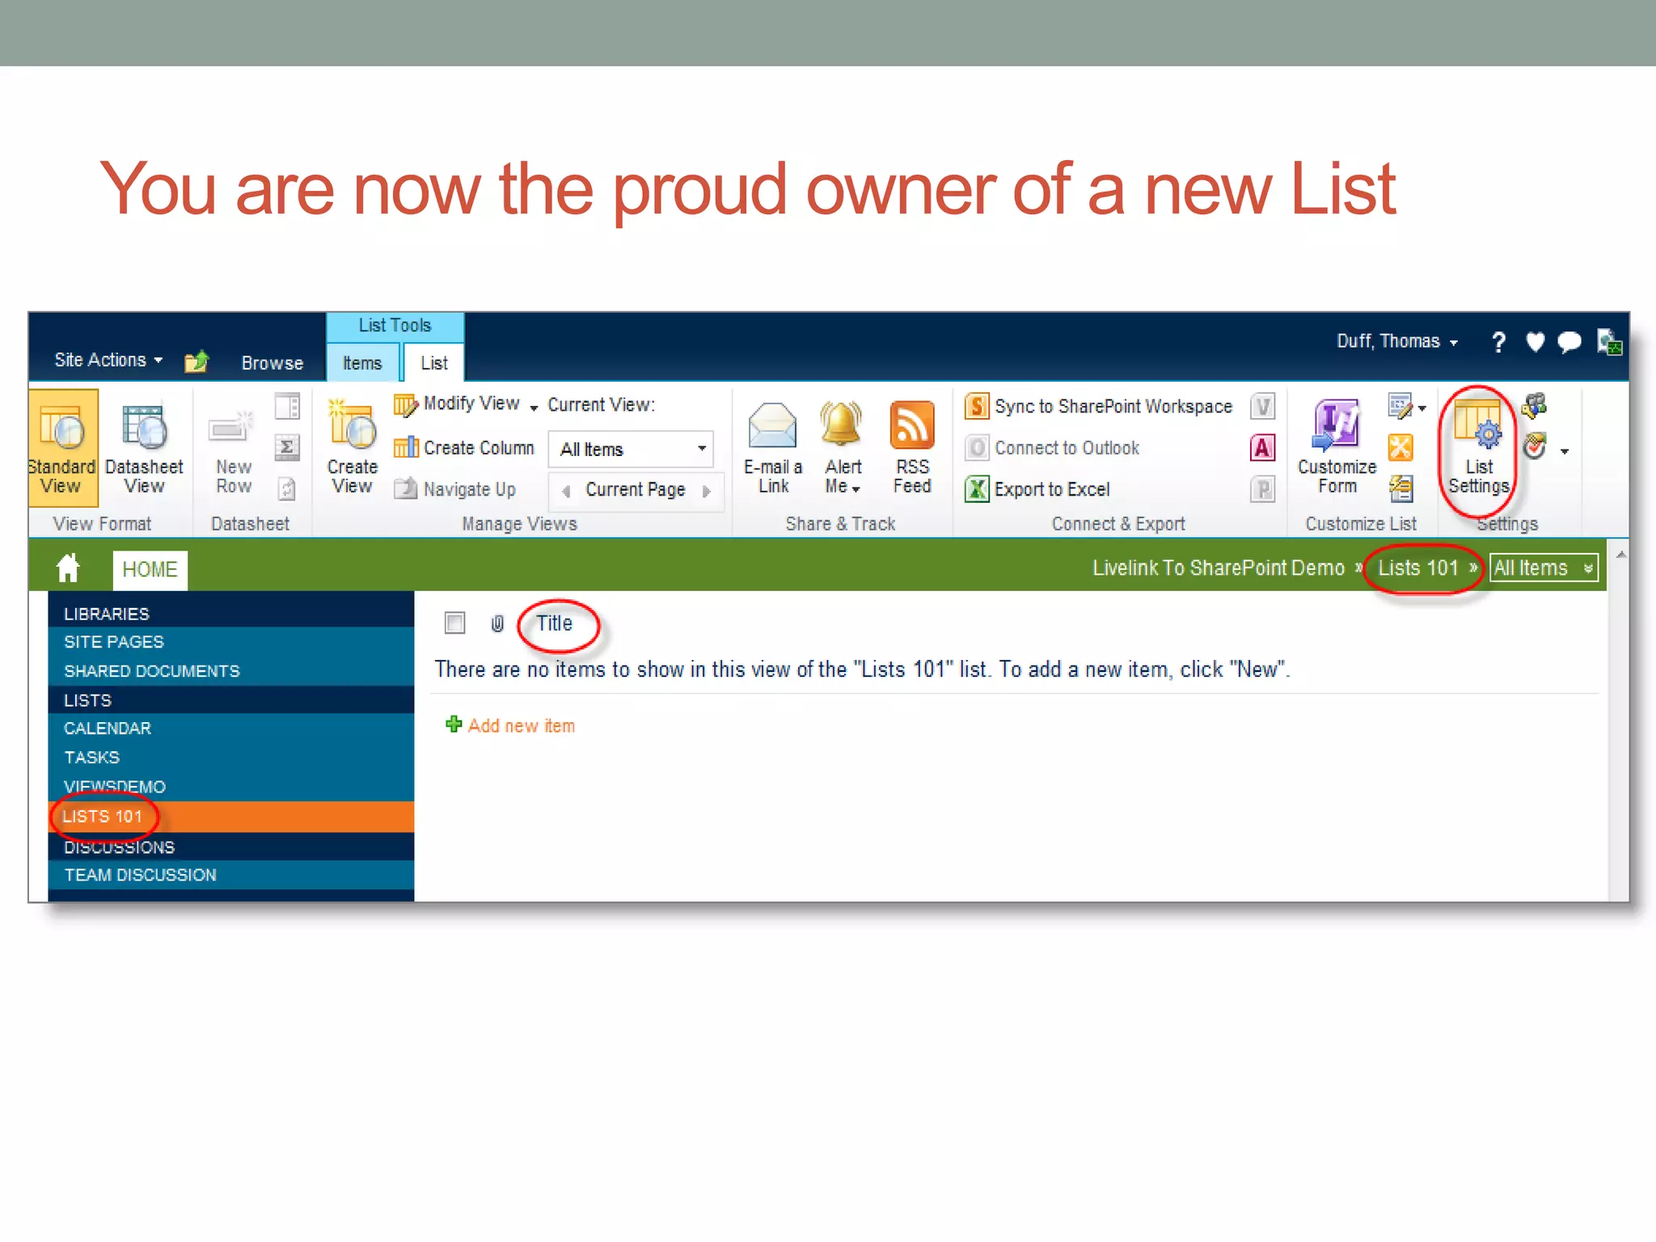Click Navigate Up
The height and width of the screenshot is (1242, 1656).
click(455, 489)
